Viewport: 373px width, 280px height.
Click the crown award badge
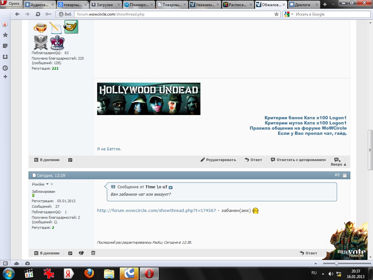pos(57,43)
